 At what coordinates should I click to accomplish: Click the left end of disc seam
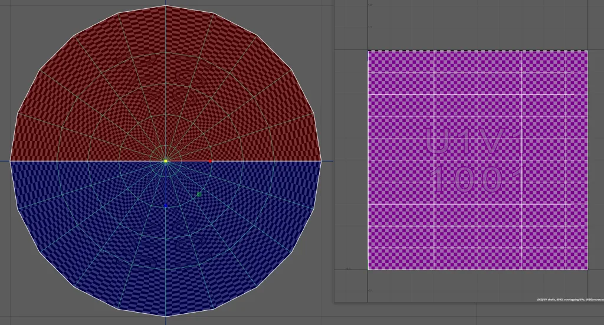tap(11, 161)
